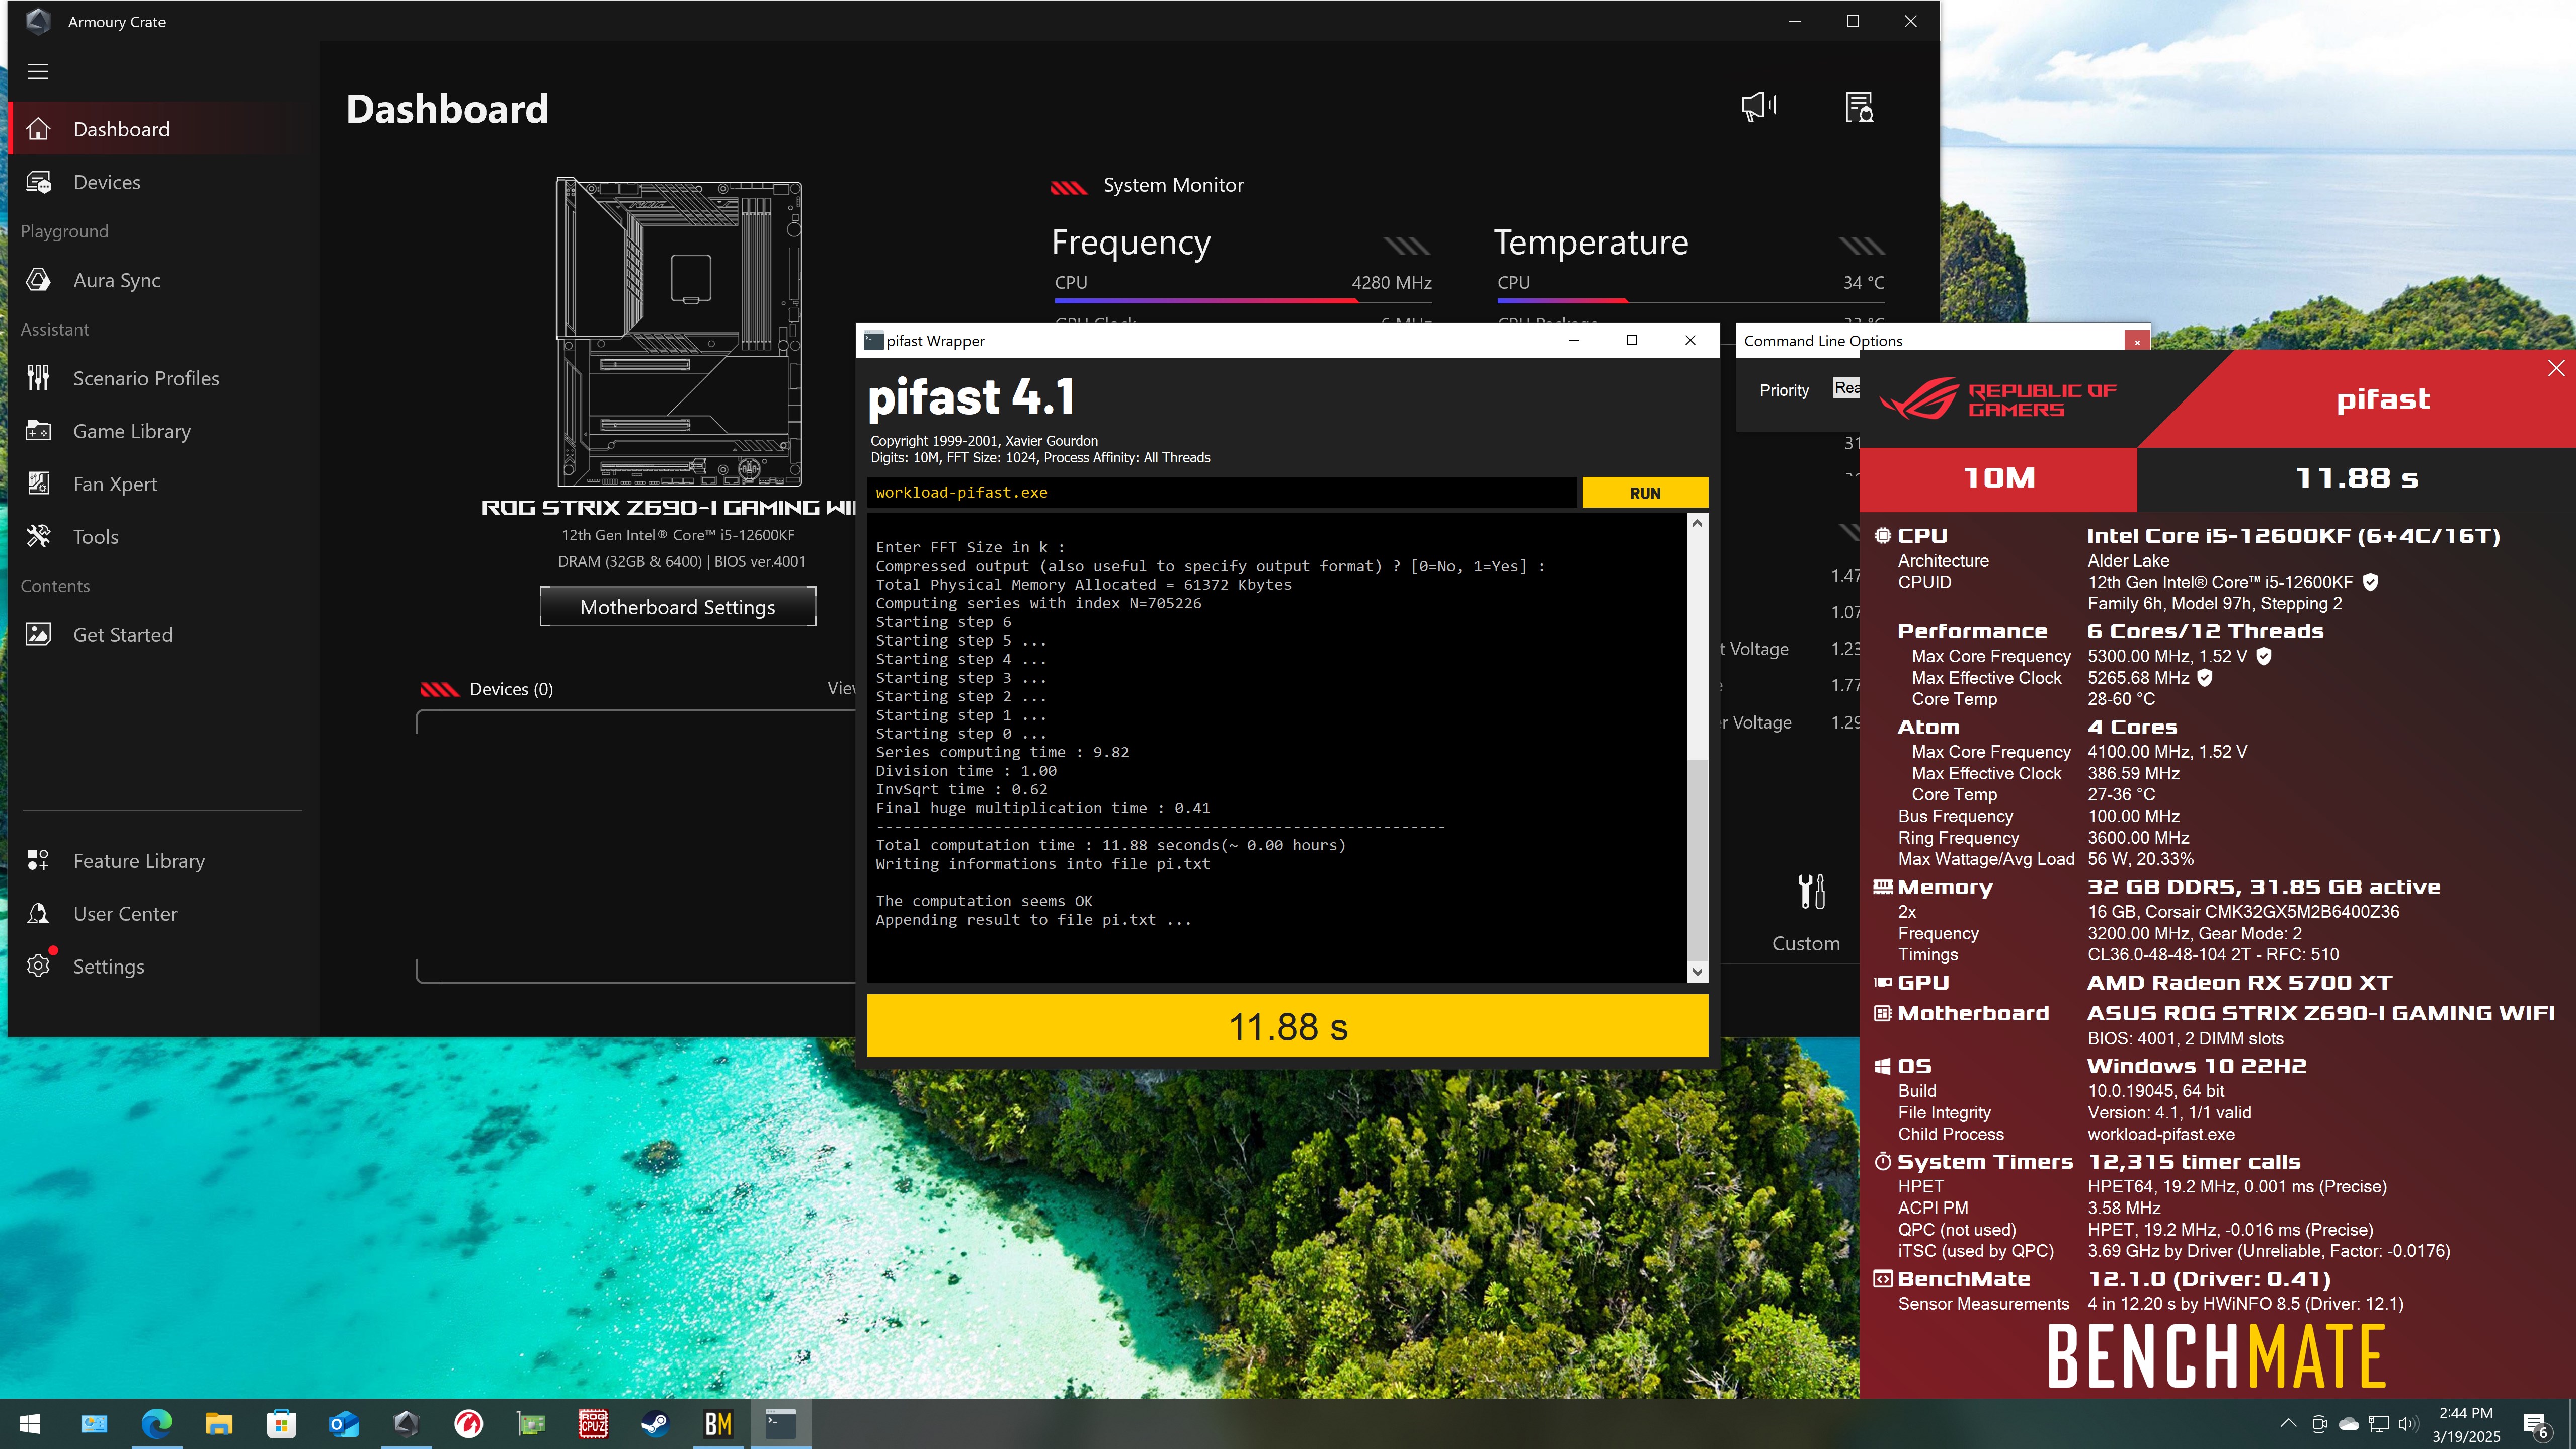Open Steam from the taskbar
Viewport: 2576px width, 1449px height.
655,1424
